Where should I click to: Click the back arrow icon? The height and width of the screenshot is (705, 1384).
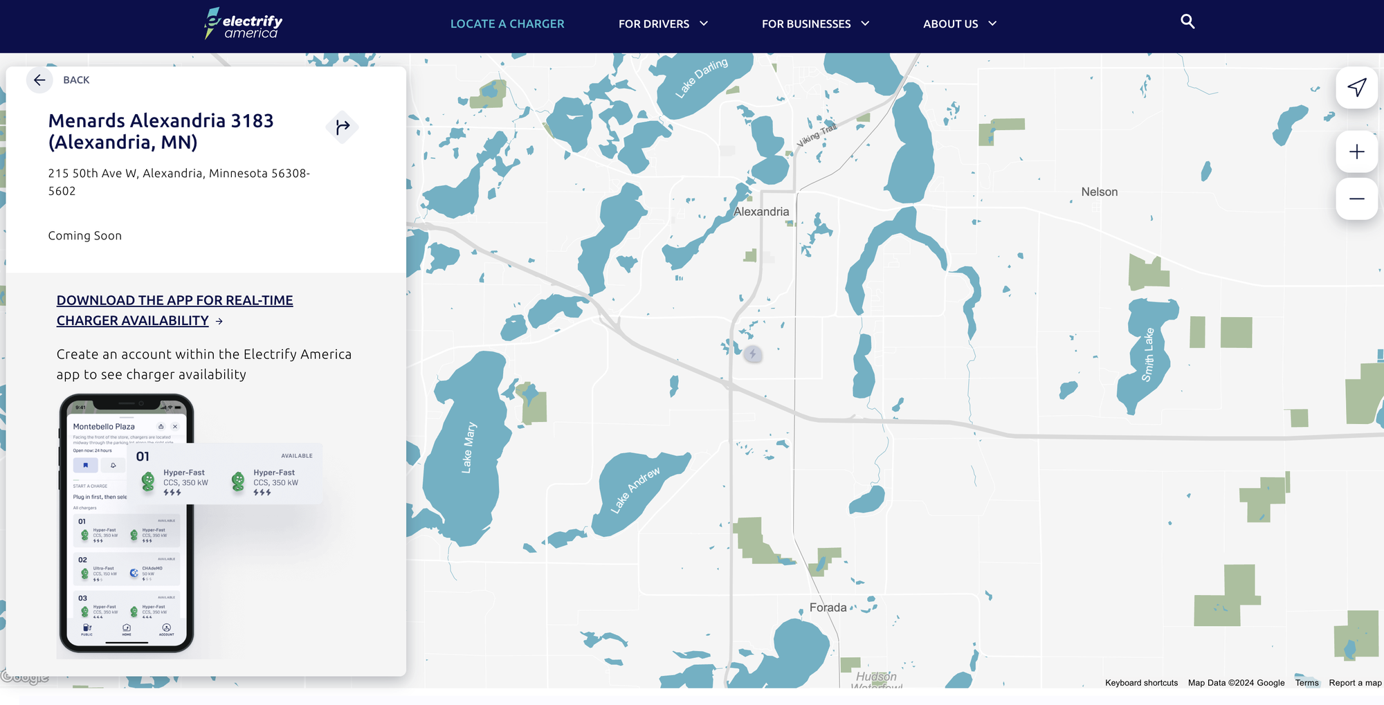[x=39, y=80]
